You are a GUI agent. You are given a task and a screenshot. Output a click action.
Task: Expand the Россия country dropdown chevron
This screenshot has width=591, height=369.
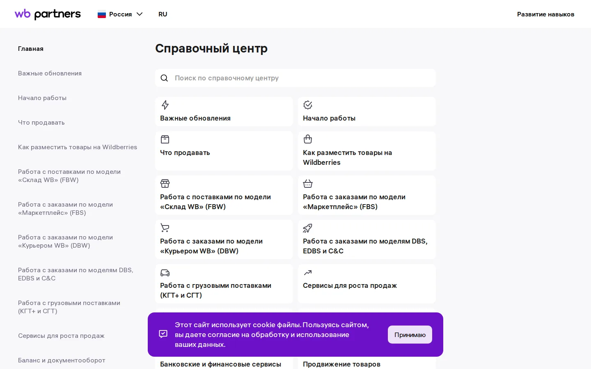140,14
